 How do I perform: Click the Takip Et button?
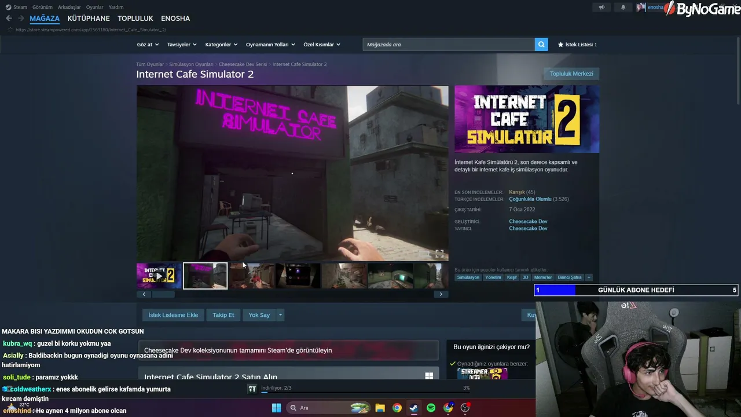pyautogui.click(x=223, y=315)
